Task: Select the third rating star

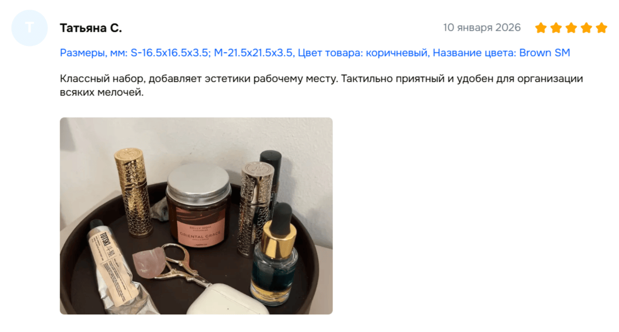Action: coord(571,28)
